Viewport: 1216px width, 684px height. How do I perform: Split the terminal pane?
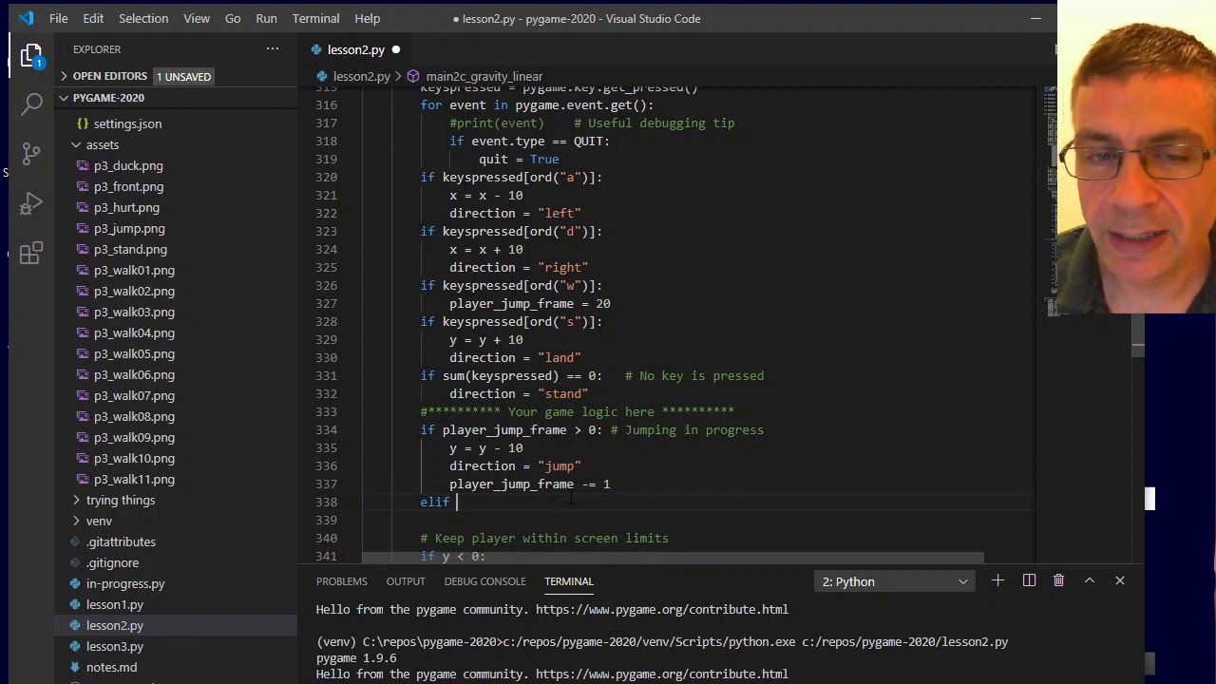tap(1029, 580)
